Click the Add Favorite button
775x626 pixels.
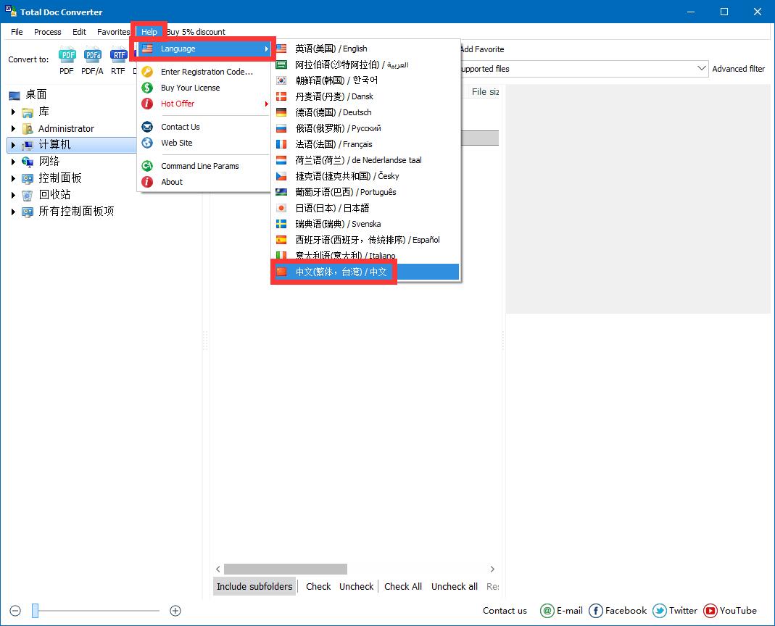point(482,49)
